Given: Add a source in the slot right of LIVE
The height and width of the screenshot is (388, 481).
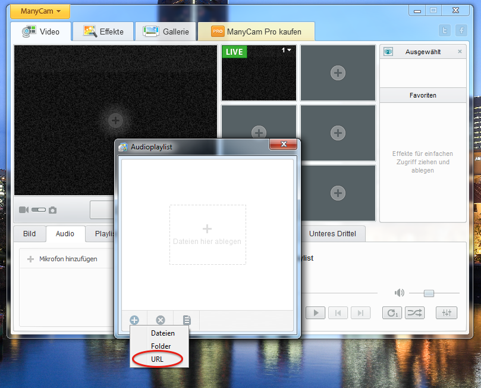Looking at the screenshot, I should [338, 73].
